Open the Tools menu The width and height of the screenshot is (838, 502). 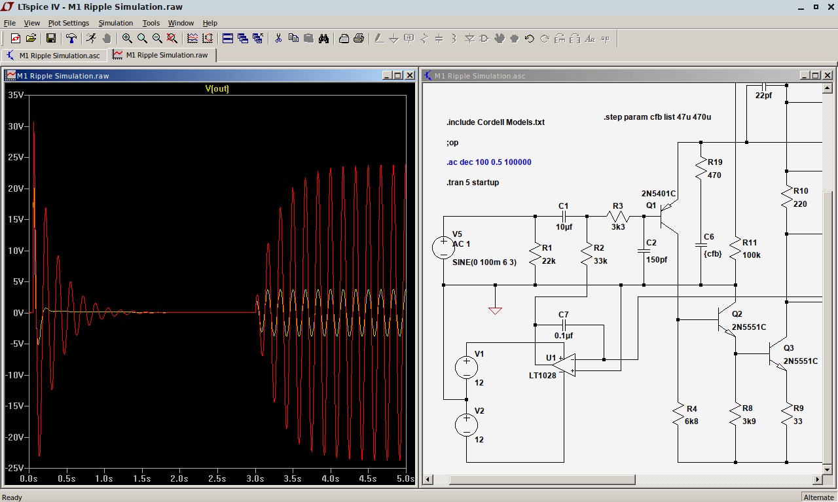click(151, 23)
